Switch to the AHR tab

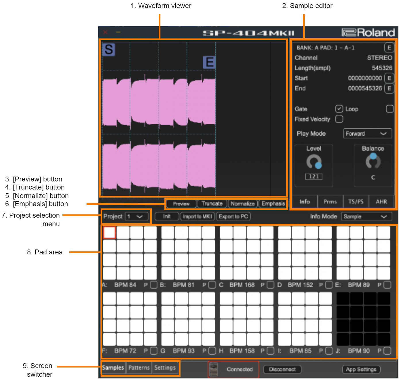point(381,202)
